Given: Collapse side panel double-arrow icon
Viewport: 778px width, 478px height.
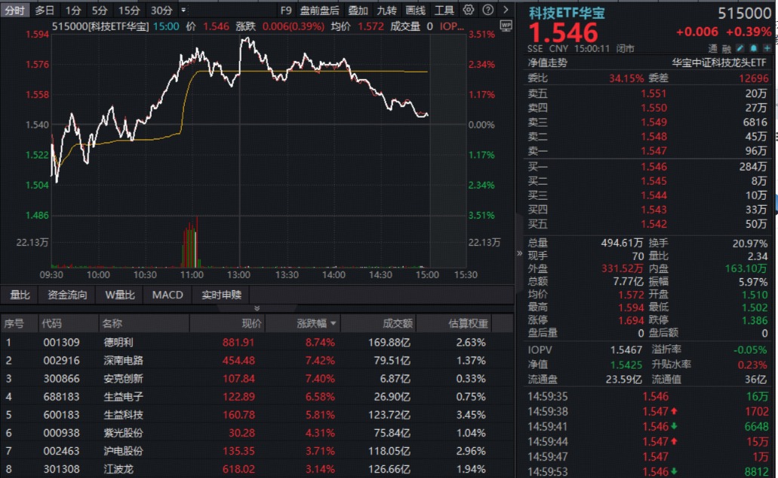Looking at the screenshot, I should coord(519,253).
